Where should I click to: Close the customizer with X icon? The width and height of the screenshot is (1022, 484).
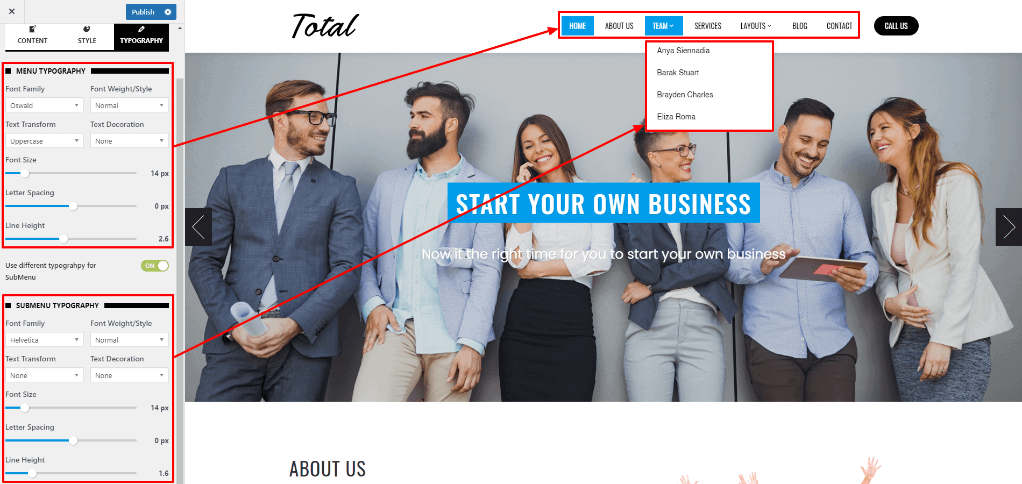point(12,11)
